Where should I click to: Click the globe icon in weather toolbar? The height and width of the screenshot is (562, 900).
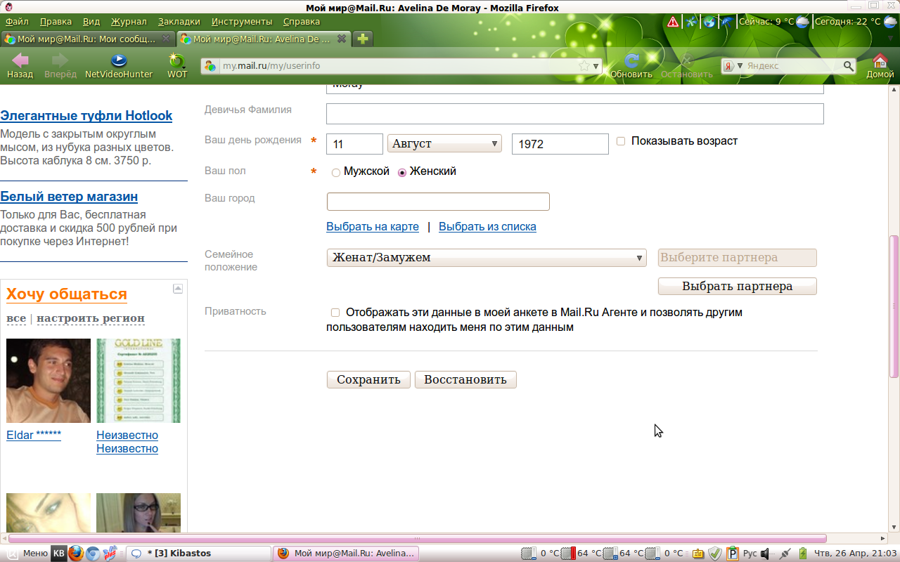(x=709, y=22)
